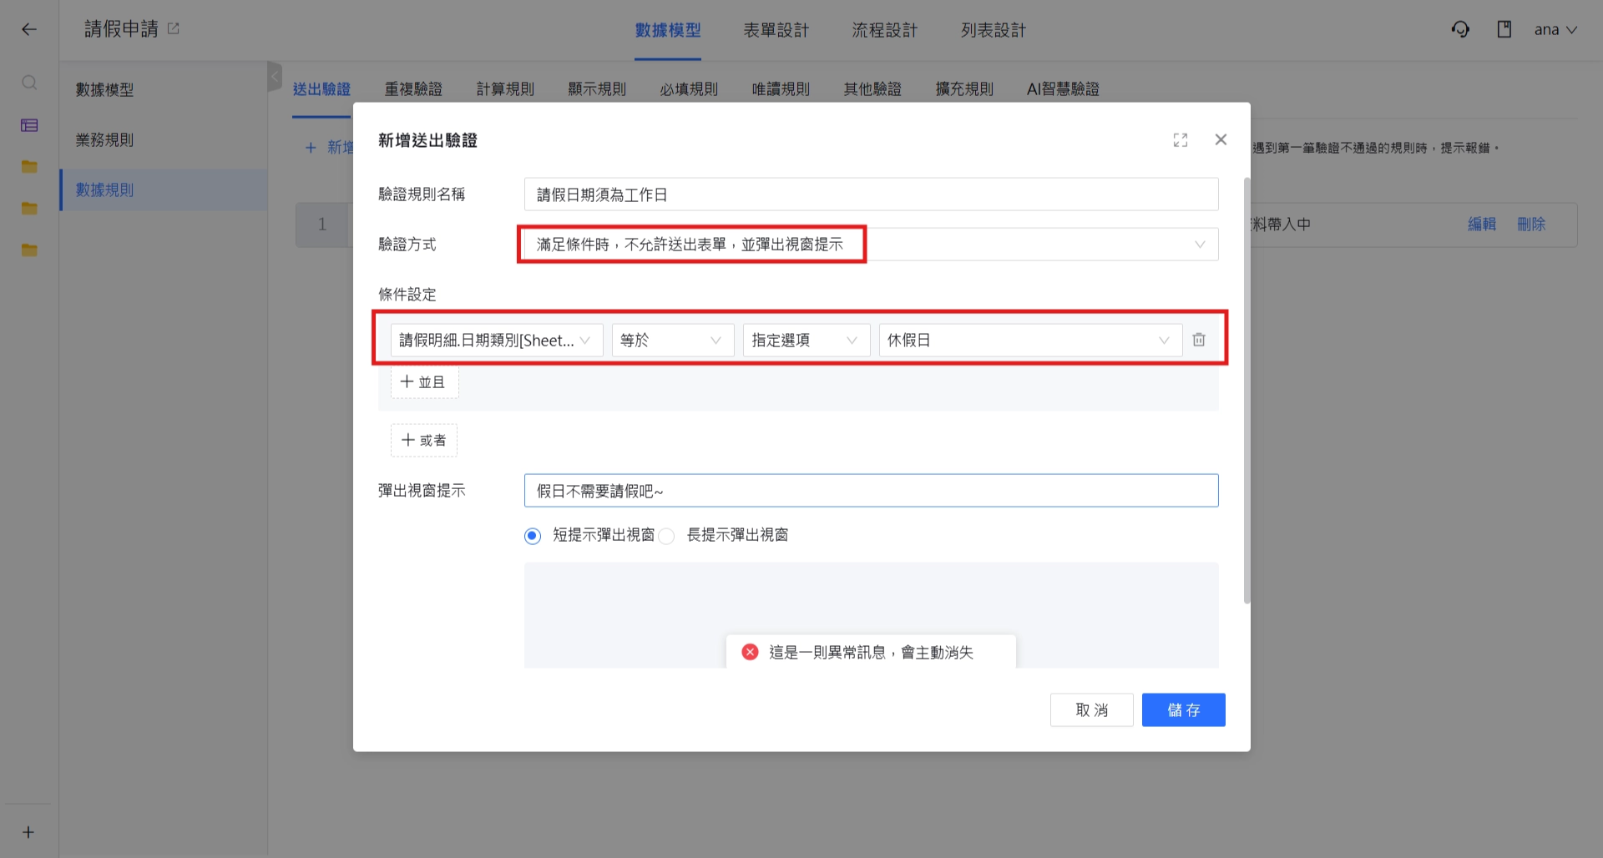Click the 驗證規則名稱 input field

pyautogui.click(x=871, y=194)
